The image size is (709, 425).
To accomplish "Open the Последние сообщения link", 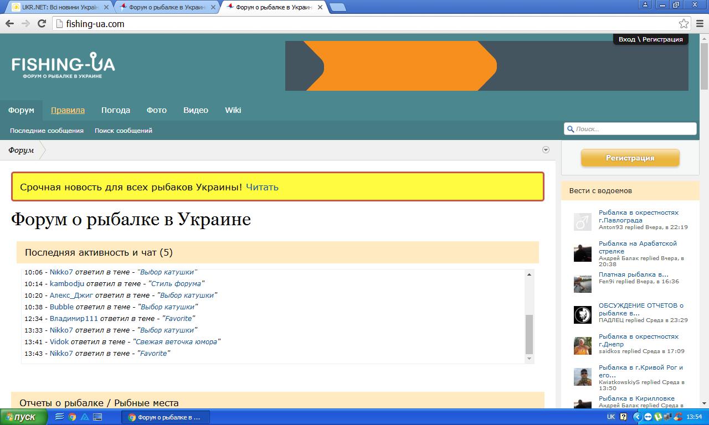I will pyautogui.click(x=47, y=131).
